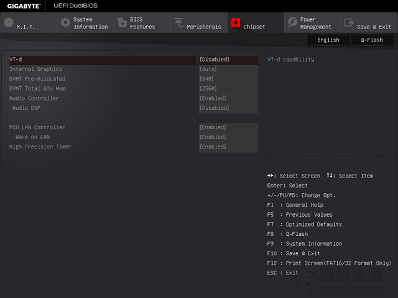This screenshot has width=398, height=298.
Task: Click the Peripherals connector icon
Action: coord(178,23)
